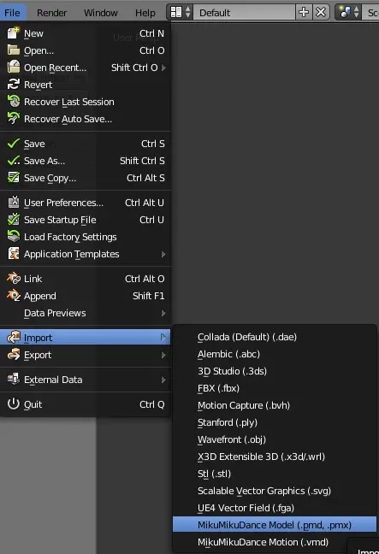Click the Shift Ctrl S shortcut text
Screen dimensions: 379x554
142,161
